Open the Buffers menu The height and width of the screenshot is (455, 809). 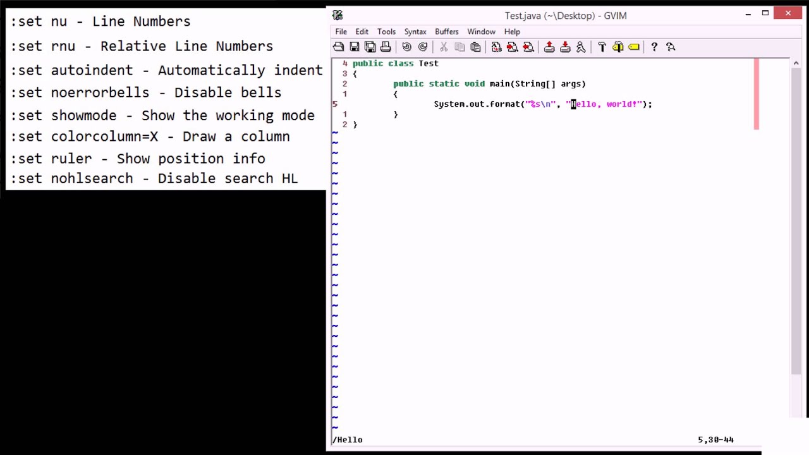click(446, 32)
